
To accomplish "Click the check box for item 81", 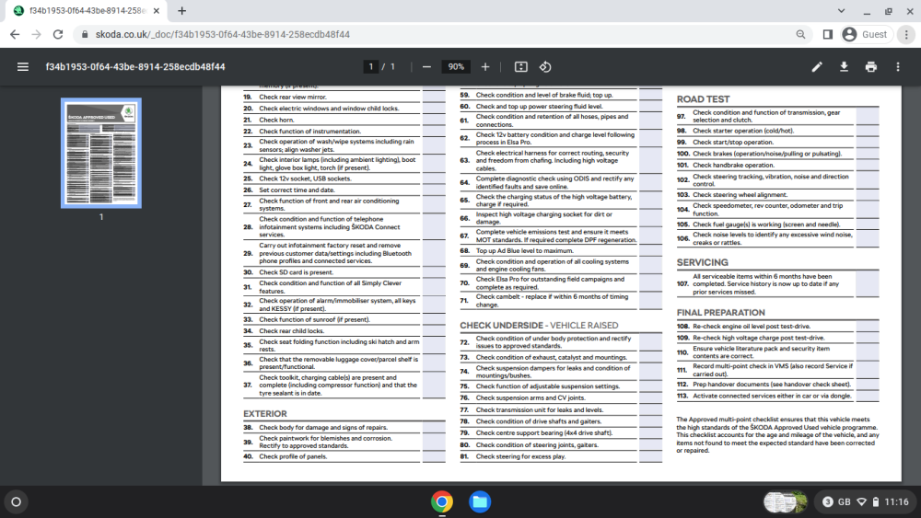I will tap(650, 455).
